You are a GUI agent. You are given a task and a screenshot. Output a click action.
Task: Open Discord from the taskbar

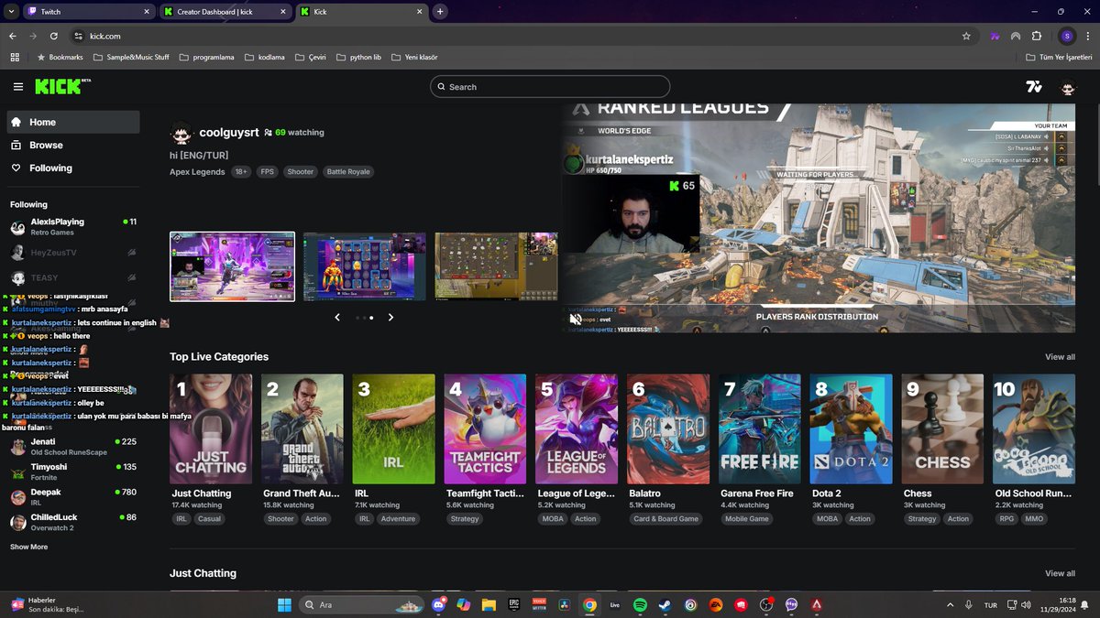pyautogui.click(x=439, y=605)
